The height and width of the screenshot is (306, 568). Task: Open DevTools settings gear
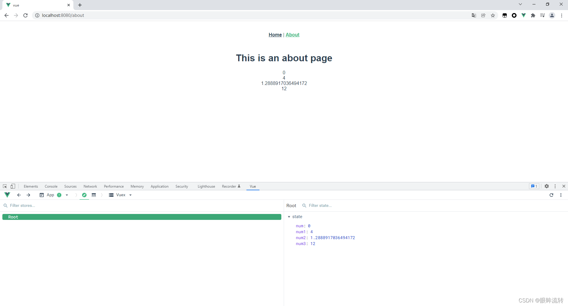547,186
